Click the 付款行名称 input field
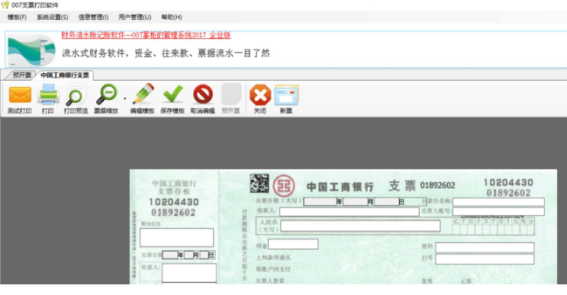The height and width of the screenshot is (295, 567). pos(498,202)
